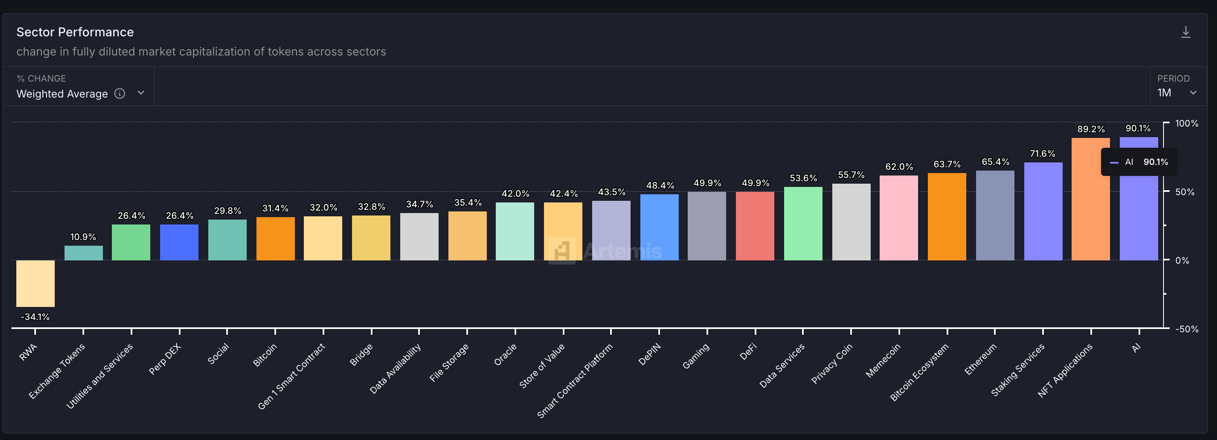Click the RWA negative bar
Image resolution: width=1217 pixels, height=440 pixels.
pyautogui.click(x=36, y=283)
